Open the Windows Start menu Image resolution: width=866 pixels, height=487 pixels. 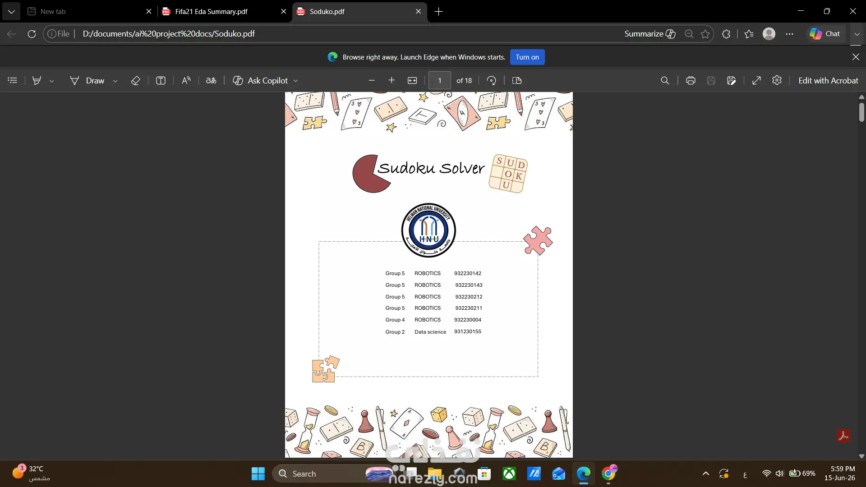(258, 473)
